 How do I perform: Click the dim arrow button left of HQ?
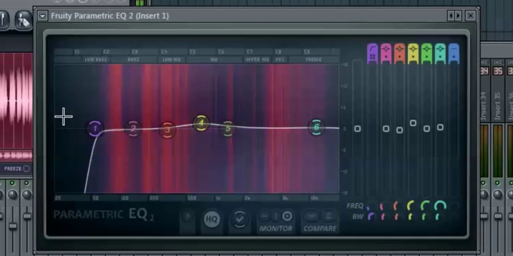187,216
